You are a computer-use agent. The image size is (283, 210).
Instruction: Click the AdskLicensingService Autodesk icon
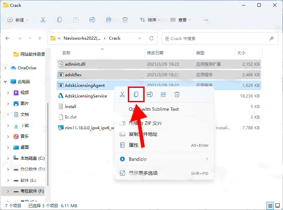pyautogui.click(x=60, y=96)
